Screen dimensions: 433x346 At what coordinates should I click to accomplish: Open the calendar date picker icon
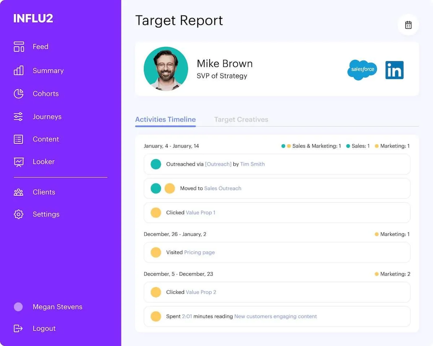point(408,25)
